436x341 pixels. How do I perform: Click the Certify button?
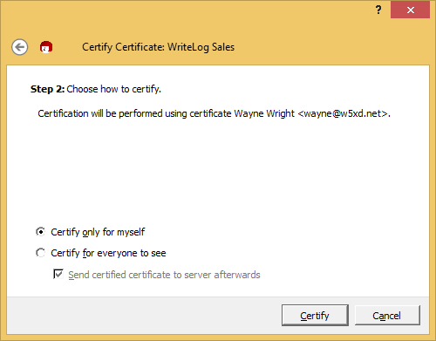(x=315, y=316)
